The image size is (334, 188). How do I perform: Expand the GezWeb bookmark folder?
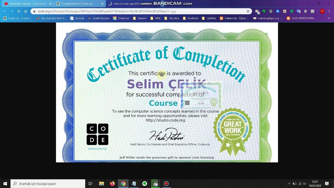pos(209,18)
